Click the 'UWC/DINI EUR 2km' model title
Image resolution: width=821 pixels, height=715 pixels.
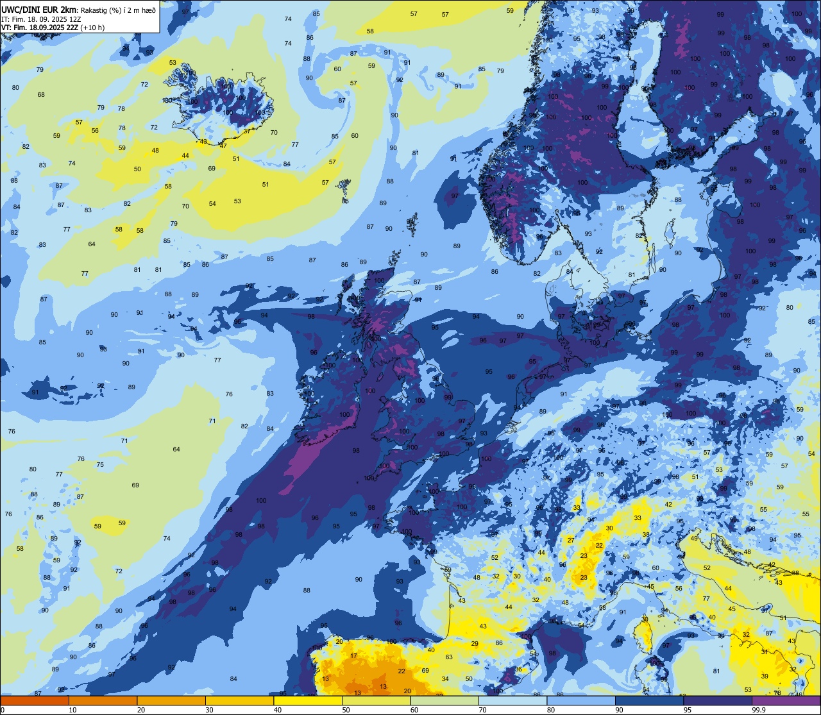click(39, 9)
